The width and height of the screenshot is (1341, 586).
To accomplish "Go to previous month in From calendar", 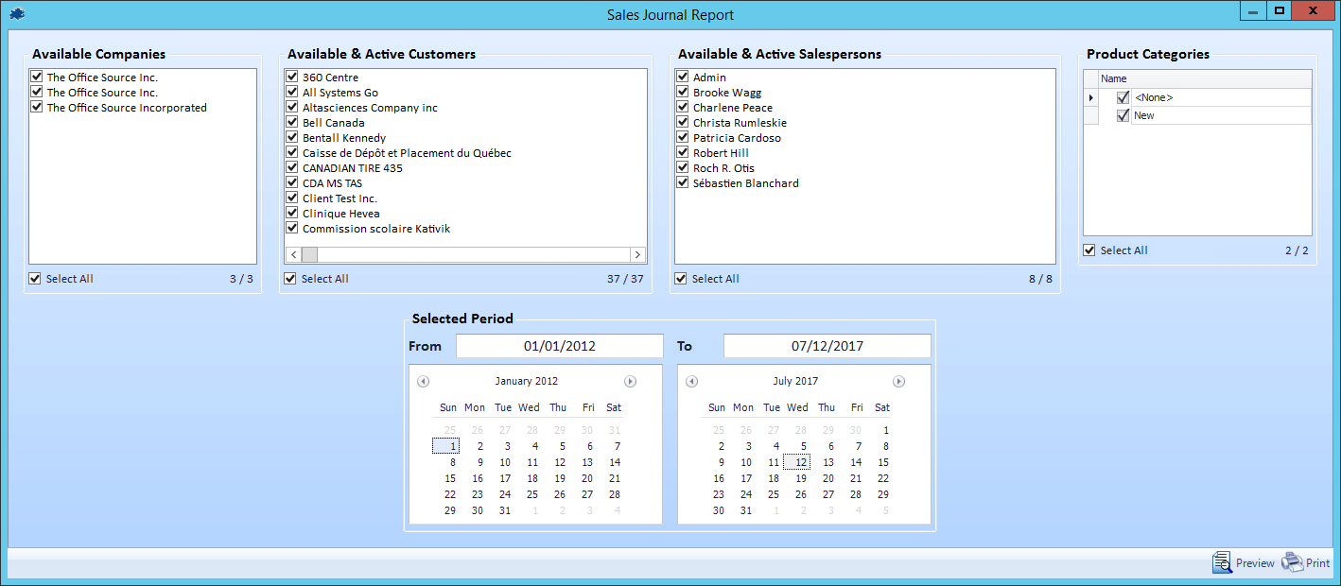I will (423, 382).
